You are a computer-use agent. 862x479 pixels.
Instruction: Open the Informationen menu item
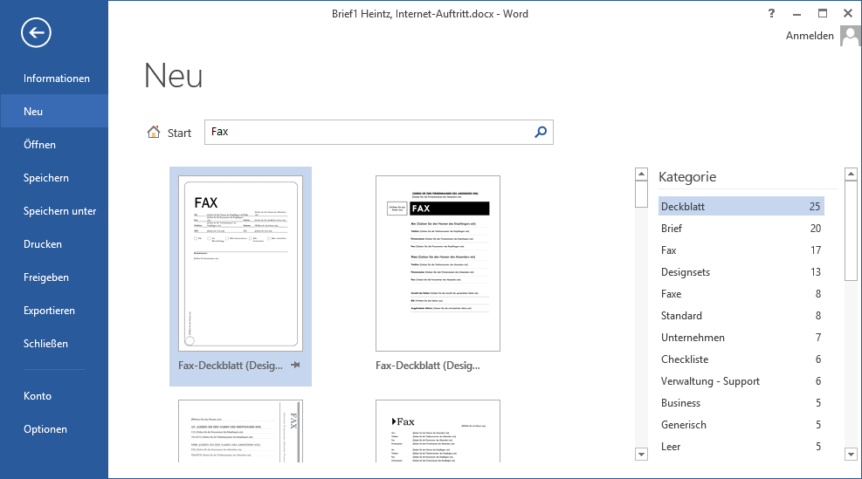(57, 79)
